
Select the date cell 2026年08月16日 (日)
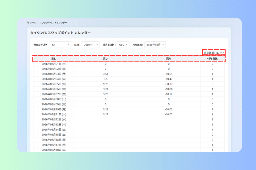[x=54, y=140]
